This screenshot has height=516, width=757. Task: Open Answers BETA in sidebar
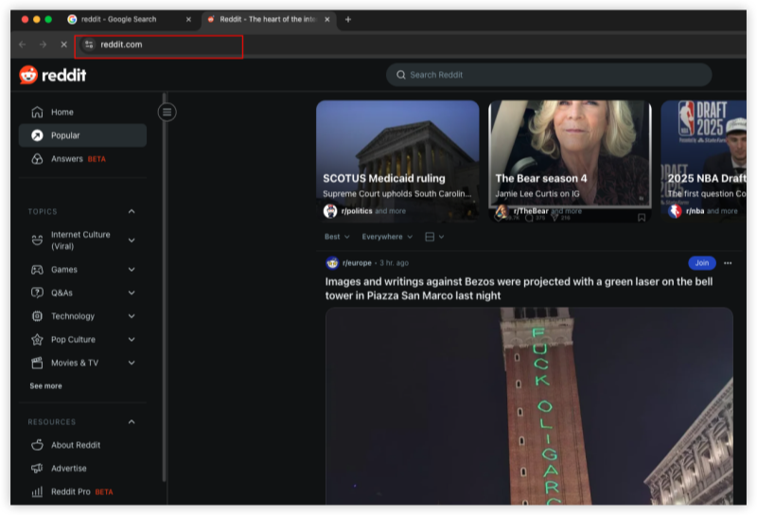82,159
